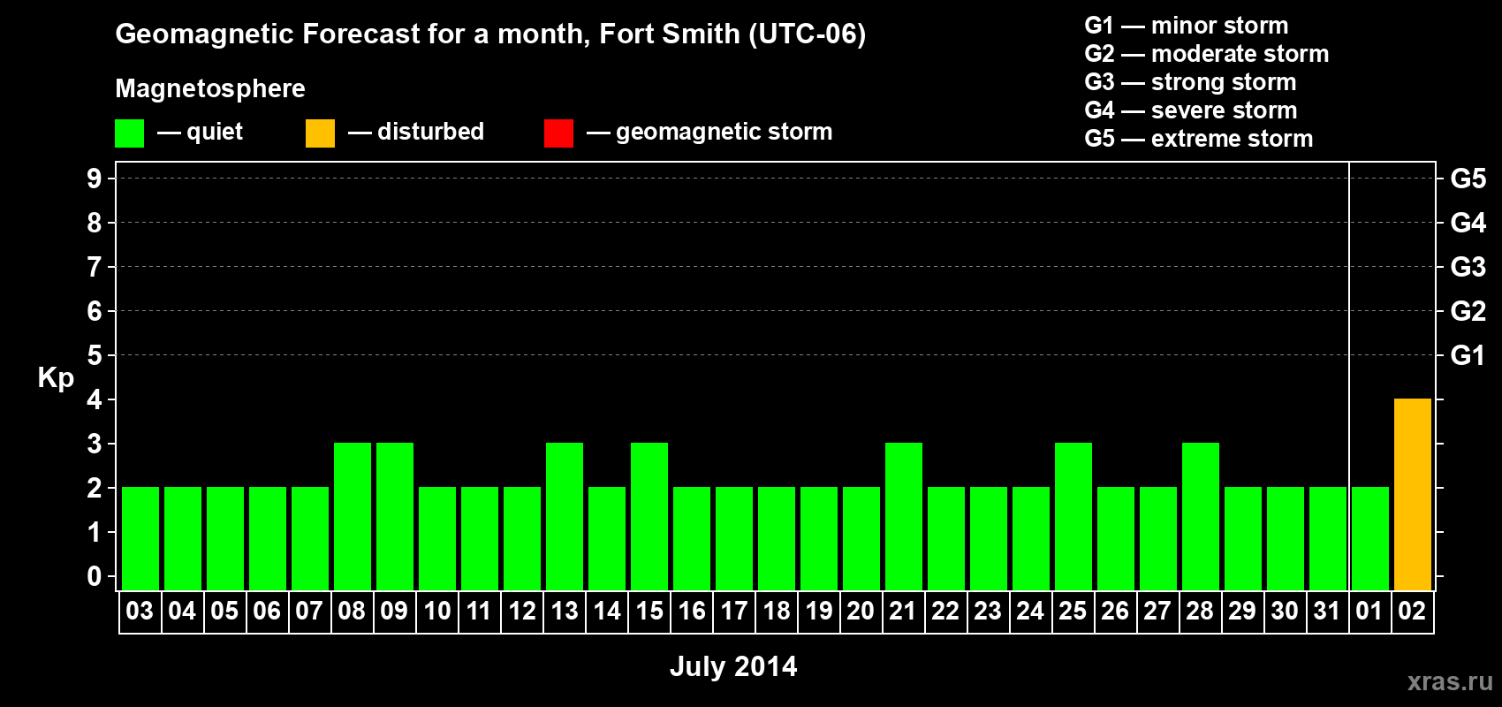Screen dimensions: 1502x707
Task: Click the 'Magnetosphere' heading
Action: [x=210, y=88]
